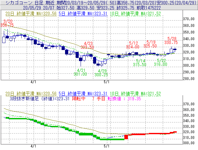Click the 320.00 axis label on lower chart
Viewport: 198px width, 150px height.
click(x=189, y=132)
